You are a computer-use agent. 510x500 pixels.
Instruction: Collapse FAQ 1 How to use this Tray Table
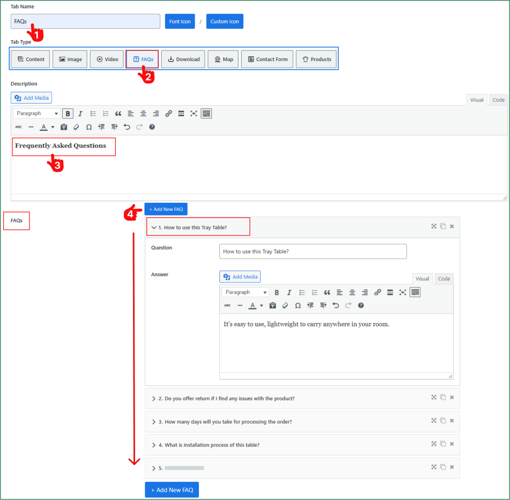[x=154, y=227]
